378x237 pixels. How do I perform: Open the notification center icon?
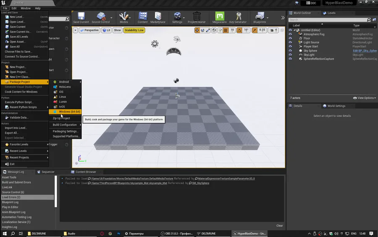(x=371, y=233)
